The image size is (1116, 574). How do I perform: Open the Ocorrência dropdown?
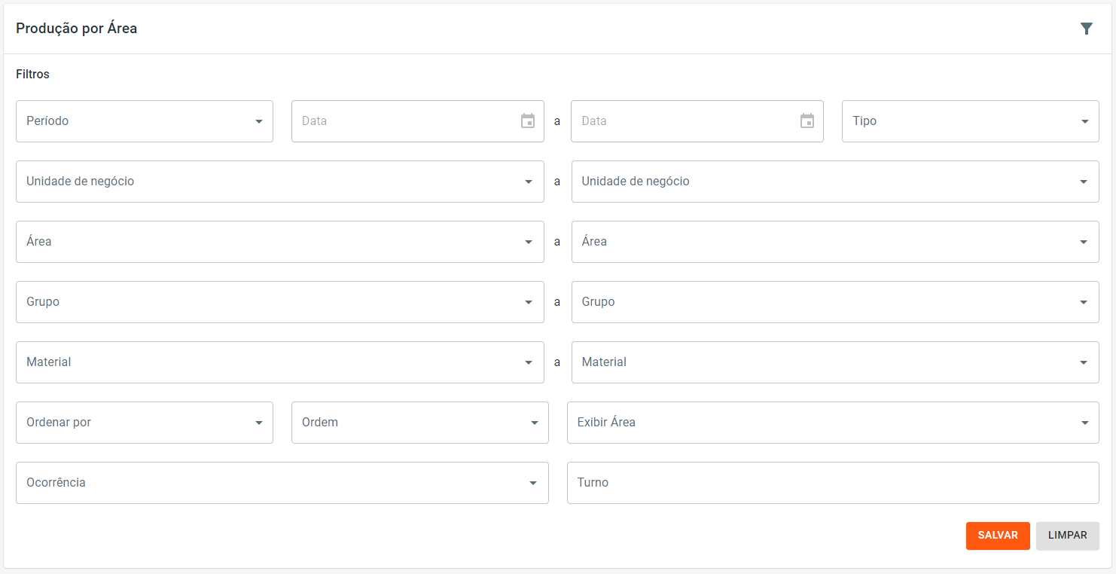[282, 483]
